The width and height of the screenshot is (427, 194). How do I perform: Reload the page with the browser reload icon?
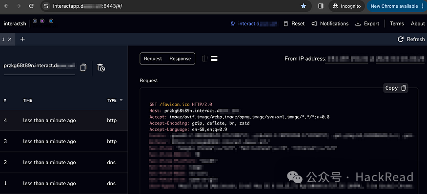coord(31,6)
